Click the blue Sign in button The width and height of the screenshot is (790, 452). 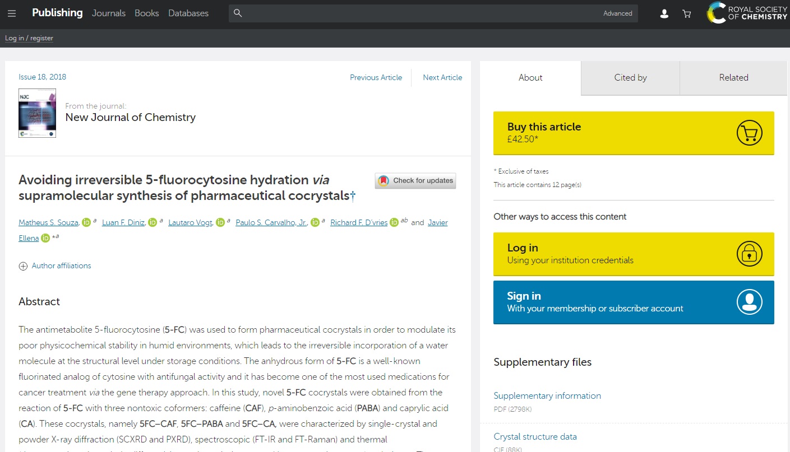pyautogui.click(x=634, y=302)
